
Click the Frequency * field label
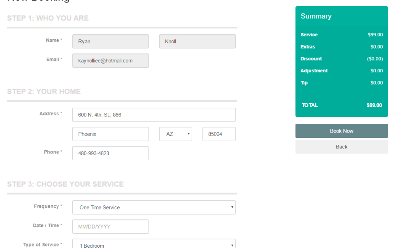pyautogui.click(x=48, y=206)
